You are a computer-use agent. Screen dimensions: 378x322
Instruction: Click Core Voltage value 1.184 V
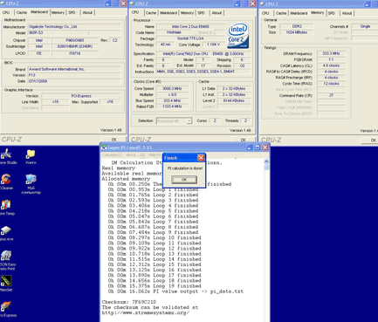click(x=214, y=45)
